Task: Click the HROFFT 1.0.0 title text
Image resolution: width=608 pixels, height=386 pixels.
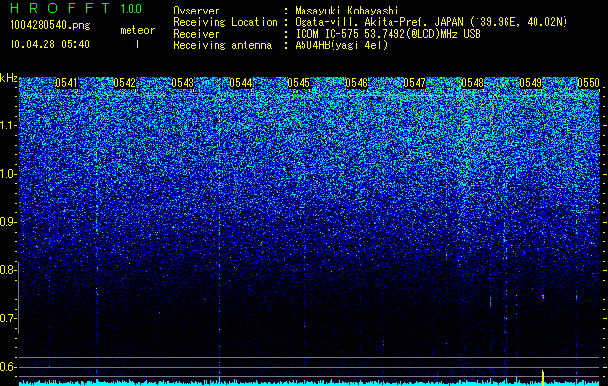Action: 75,8
